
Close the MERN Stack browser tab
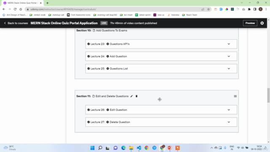[41, 3]
